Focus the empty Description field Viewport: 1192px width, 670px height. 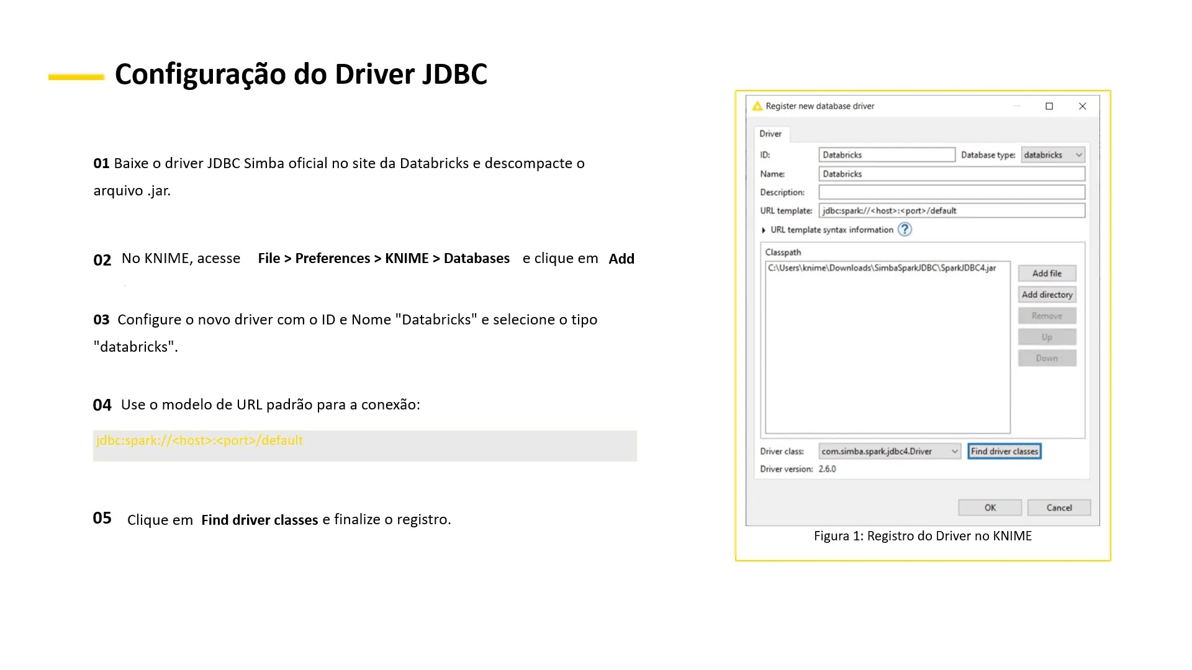point(951,192)
